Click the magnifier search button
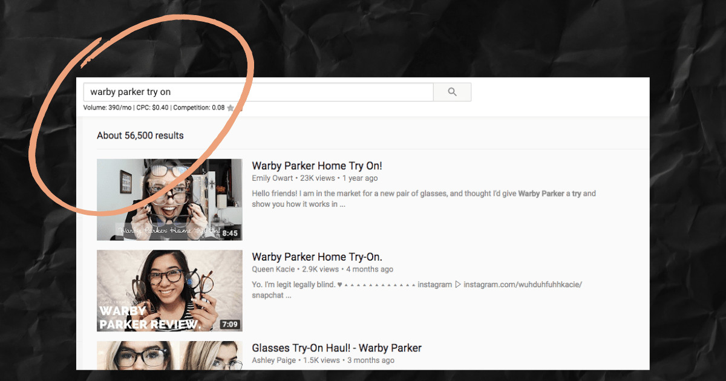 click(452, 92)
